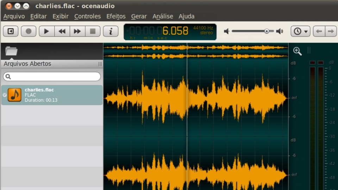338x190 pixels.
Task: Open the Efeitos menu
Action: click(116, 17)
